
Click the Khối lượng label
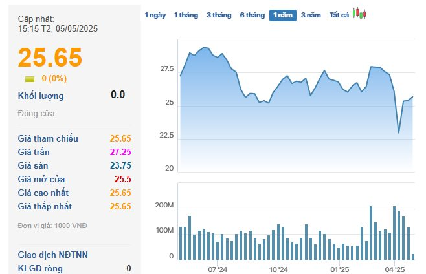coord(41,96)
